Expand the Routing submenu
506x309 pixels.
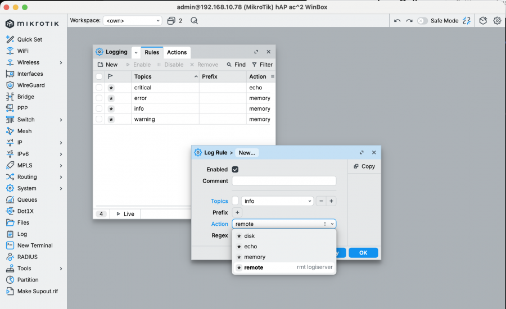coord(61,177)
